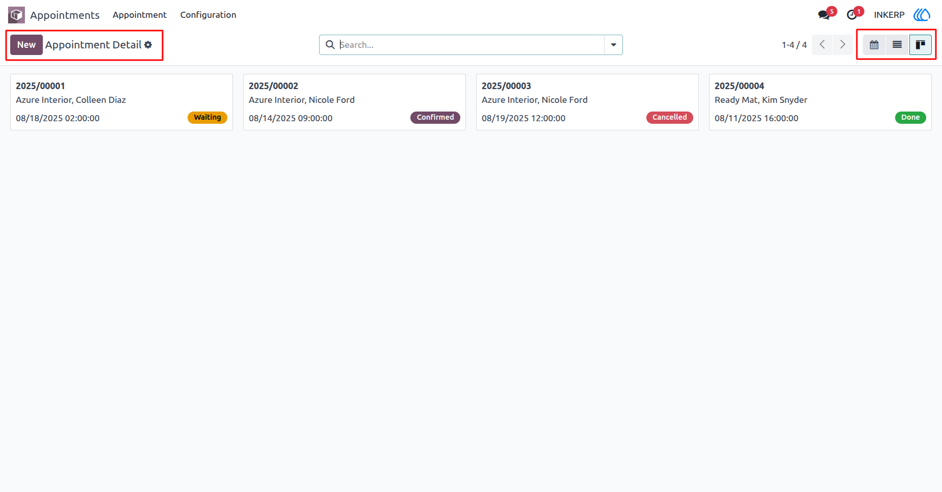Open appointment card 2025/00002
Screen dimensions: 942x492
pyautogui.click(x=354, y=102)
